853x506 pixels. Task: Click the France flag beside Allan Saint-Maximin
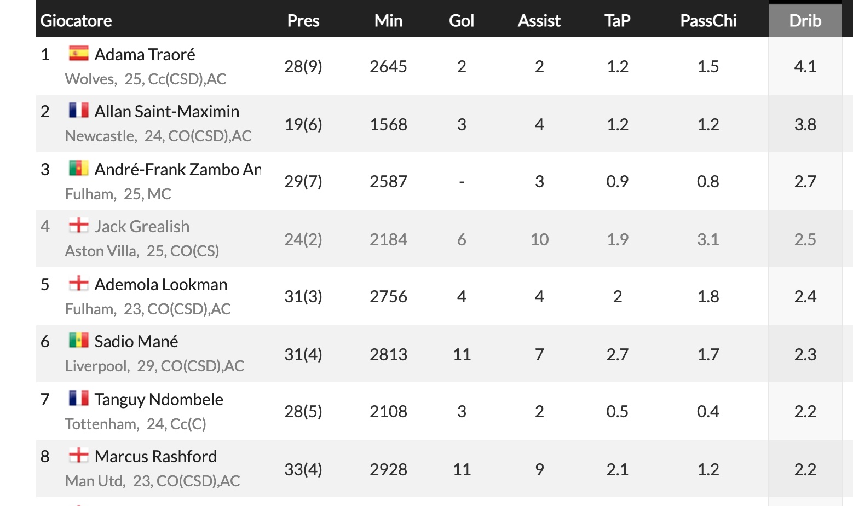coord(78,111)
